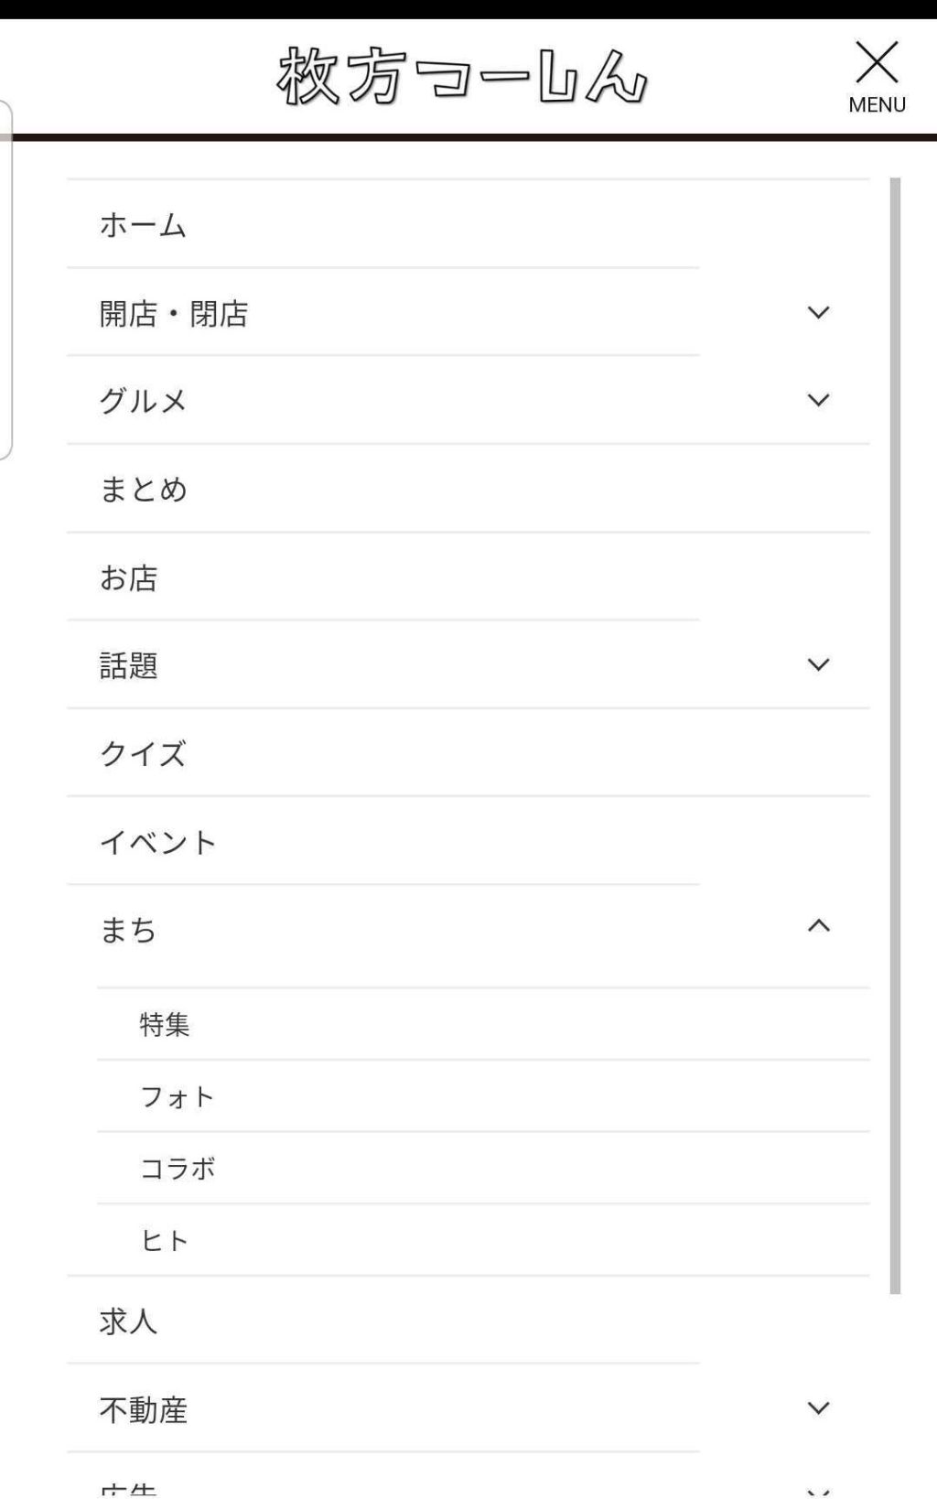Select the フォト submenu link
This screenshot has height=1499, width=937.
[178, 1096]
